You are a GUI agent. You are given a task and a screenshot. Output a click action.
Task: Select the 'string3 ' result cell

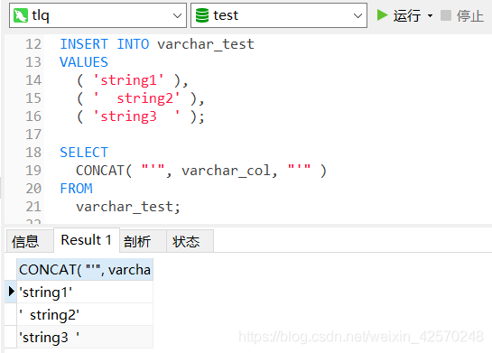[x=85, y=337]
